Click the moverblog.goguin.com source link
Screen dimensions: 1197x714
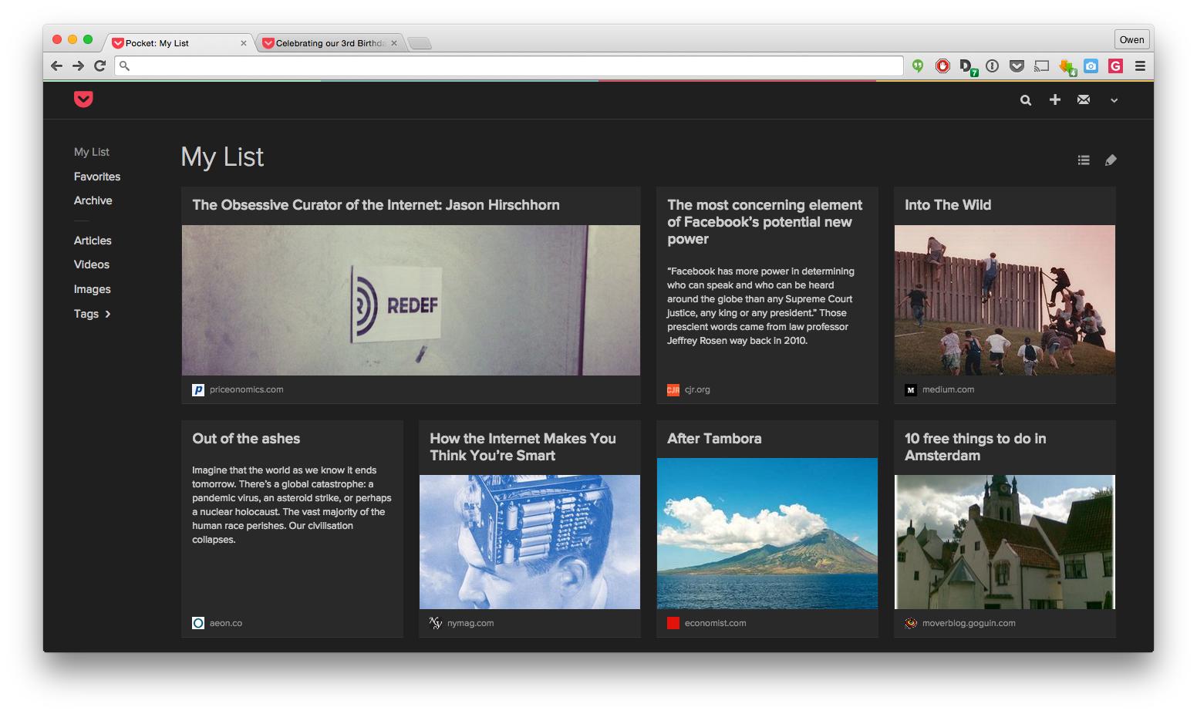point(969,624)
